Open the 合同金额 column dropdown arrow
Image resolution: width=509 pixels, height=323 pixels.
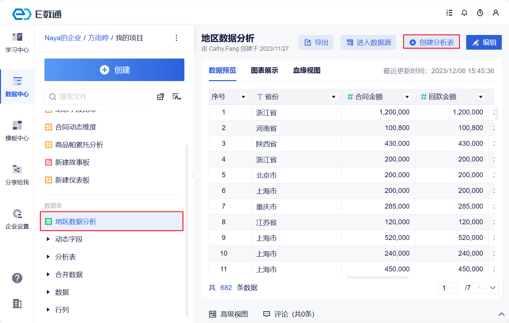pos(407,97)
